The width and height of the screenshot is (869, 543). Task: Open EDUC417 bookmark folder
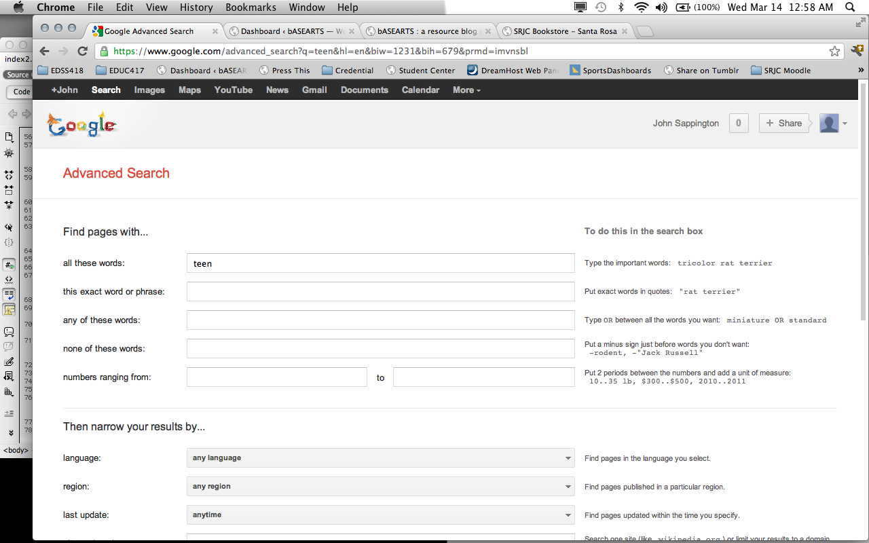(x=120, y=70)
